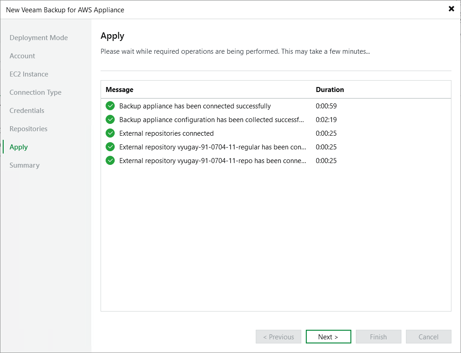461x353 pixels.
Task: Click status icon for the 0704-11-repo repository row
Action: (x=110, y=161)
